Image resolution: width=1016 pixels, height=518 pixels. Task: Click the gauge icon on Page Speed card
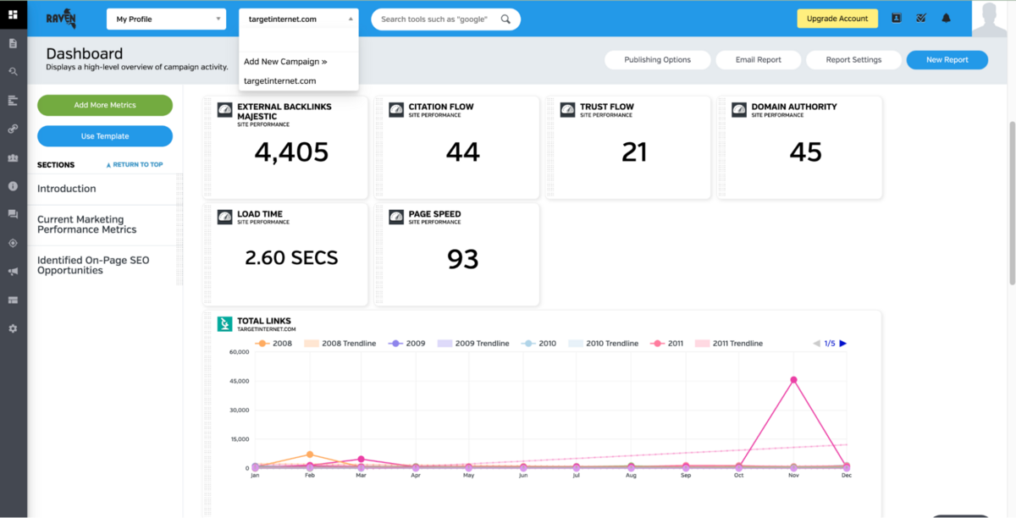[396, 218]
